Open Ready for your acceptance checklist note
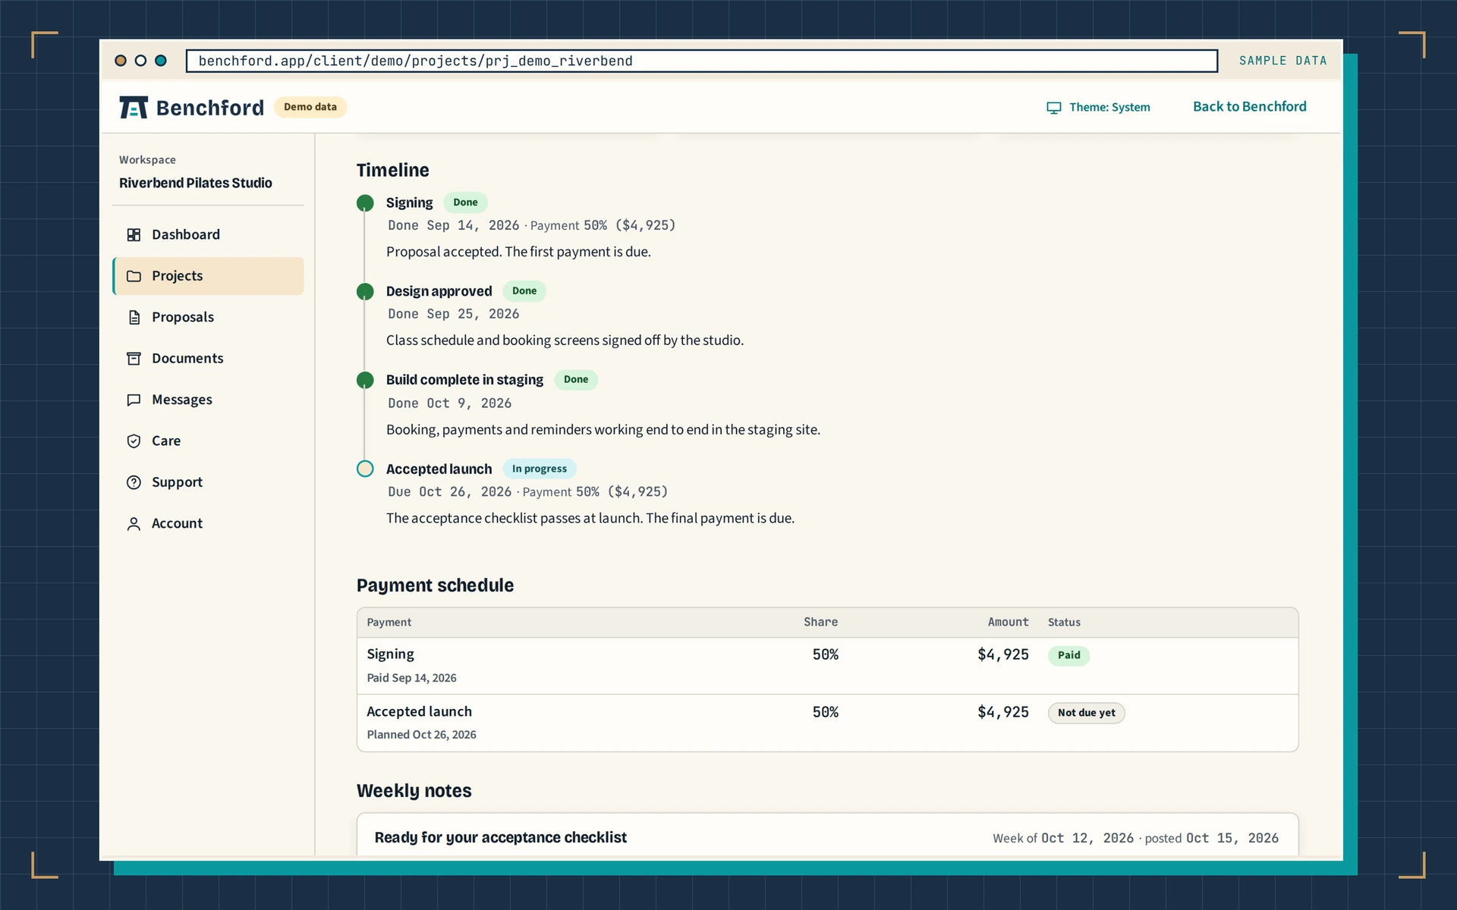This screenshot has height=910, width=1457. click(500, 838)
